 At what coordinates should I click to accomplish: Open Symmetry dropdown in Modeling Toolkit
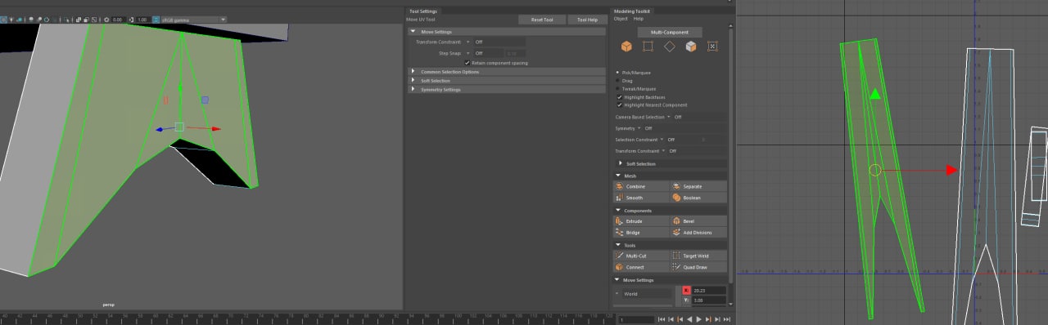point(639,128)
